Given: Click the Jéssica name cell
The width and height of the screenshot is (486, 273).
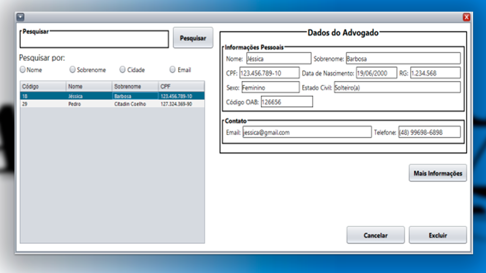Looking at the screenshot, I should (x=89, y=96).
